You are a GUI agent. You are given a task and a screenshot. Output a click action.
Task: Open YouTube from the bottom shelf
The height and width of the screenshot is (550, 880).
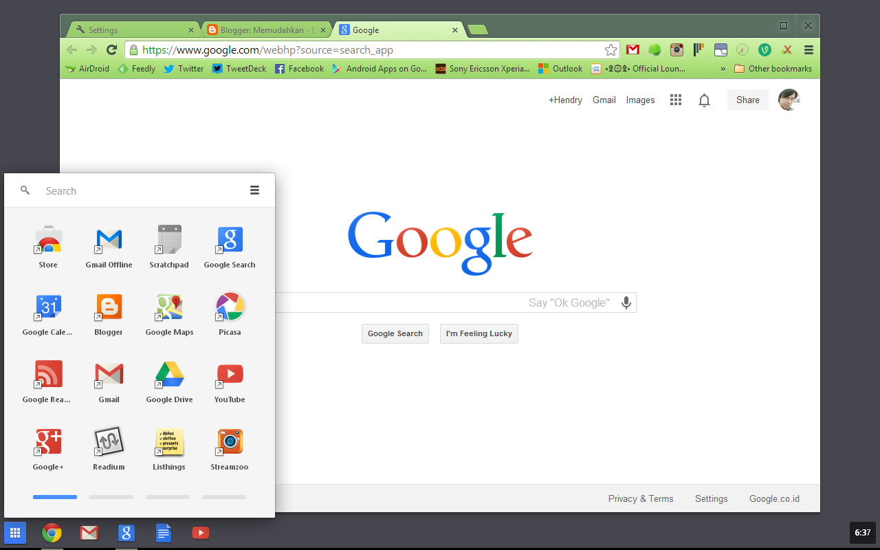(200, 533)
